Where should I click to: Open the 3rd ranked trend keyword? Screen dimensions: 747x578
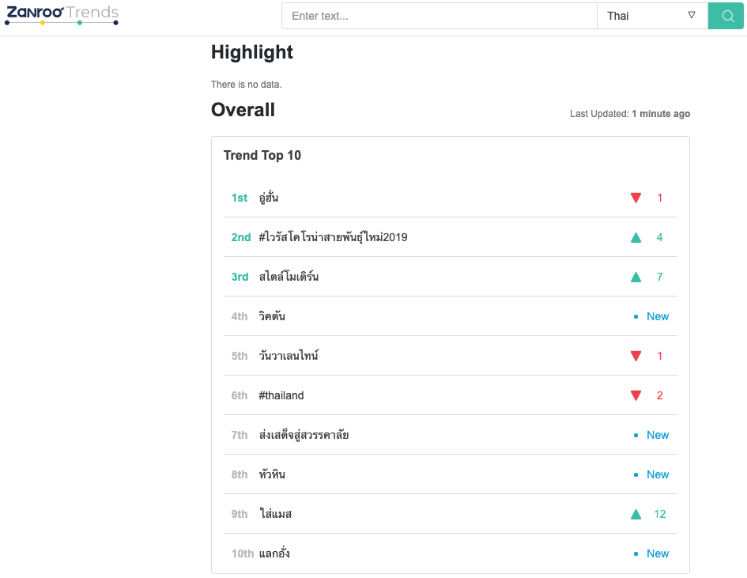tap(289, 277)
